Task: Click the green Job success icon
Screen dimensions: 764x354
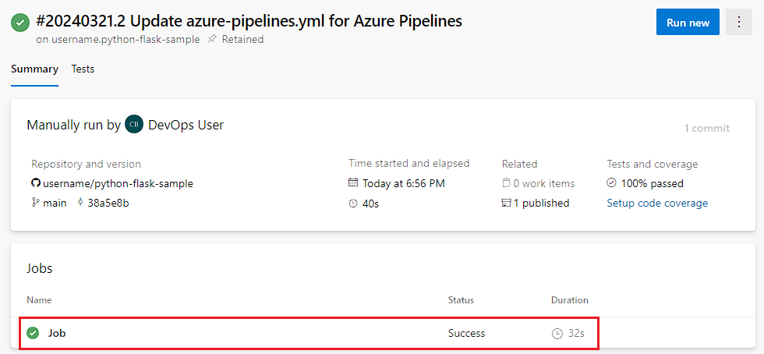Action: pyautogui.click(x=33, y=333)
